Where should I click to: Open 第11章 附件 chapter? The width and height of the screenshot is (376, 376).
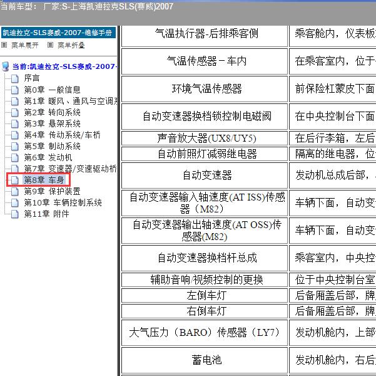click(x=46, y=214)
